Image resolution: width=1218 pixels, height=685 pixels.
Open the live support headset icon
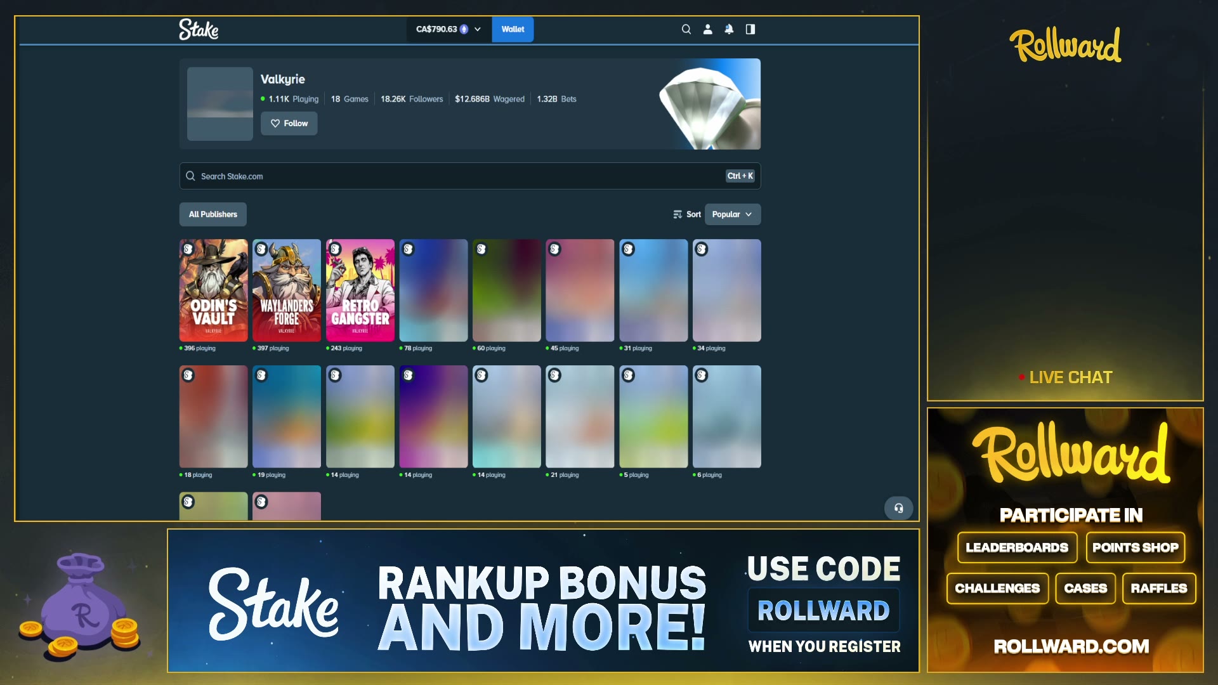coord(898,508)
